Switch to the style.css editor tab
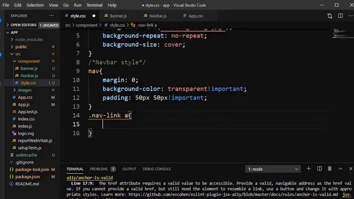 click(78, 16)
